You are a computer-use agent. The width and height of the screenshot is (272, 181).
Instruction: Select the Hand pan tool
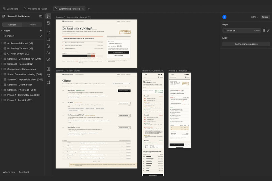coord(48,23)
